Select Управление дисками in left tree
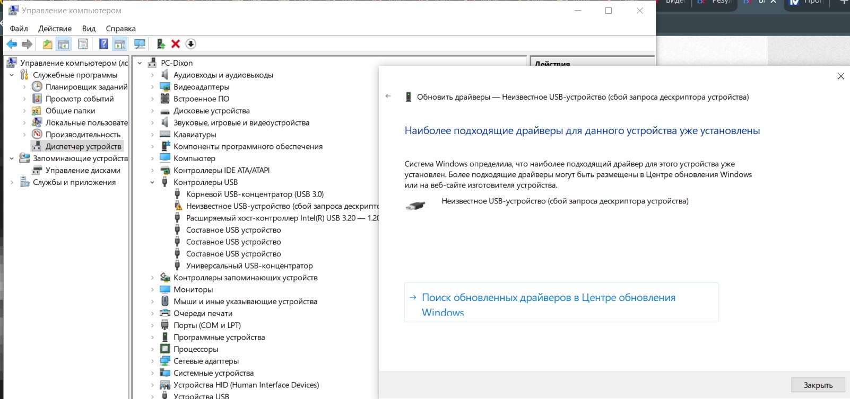This screenshot has width=850, height=399. (x=83, y=171)
